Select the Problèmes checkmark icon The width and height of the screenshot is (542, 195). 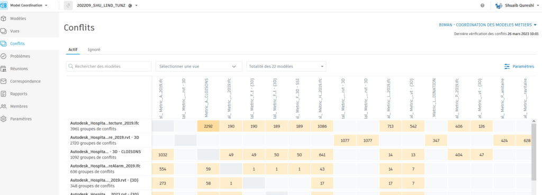pyautogui.click(x=4, y=56)
